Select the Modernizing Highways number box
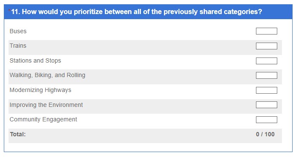 pos(266,90)
